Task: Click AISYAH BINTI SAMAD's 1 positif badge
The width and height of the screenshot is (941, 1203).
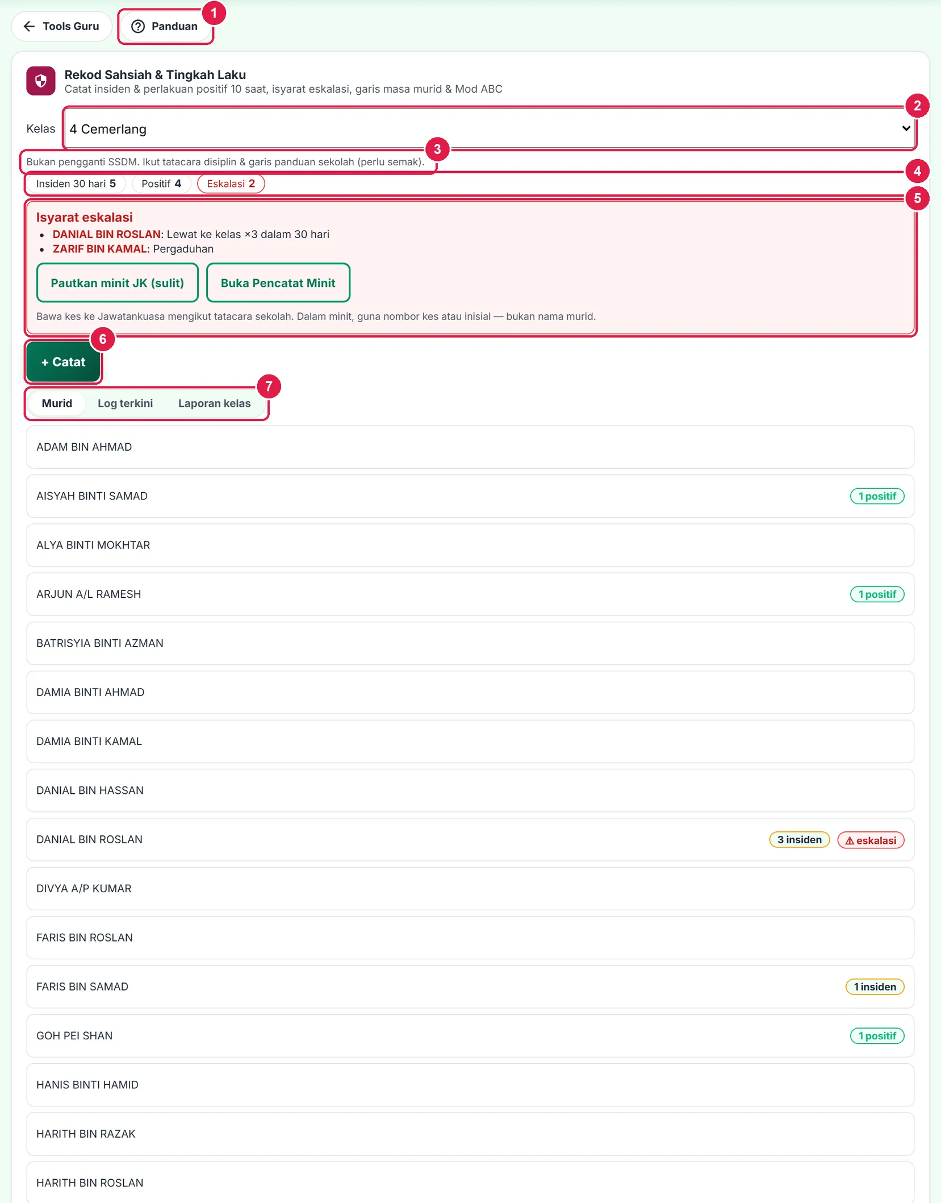Action: click(877, 496)
